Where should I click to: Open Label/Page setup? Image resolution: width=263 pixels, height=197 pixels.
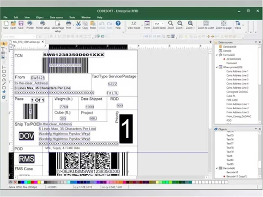pos(57,23)
